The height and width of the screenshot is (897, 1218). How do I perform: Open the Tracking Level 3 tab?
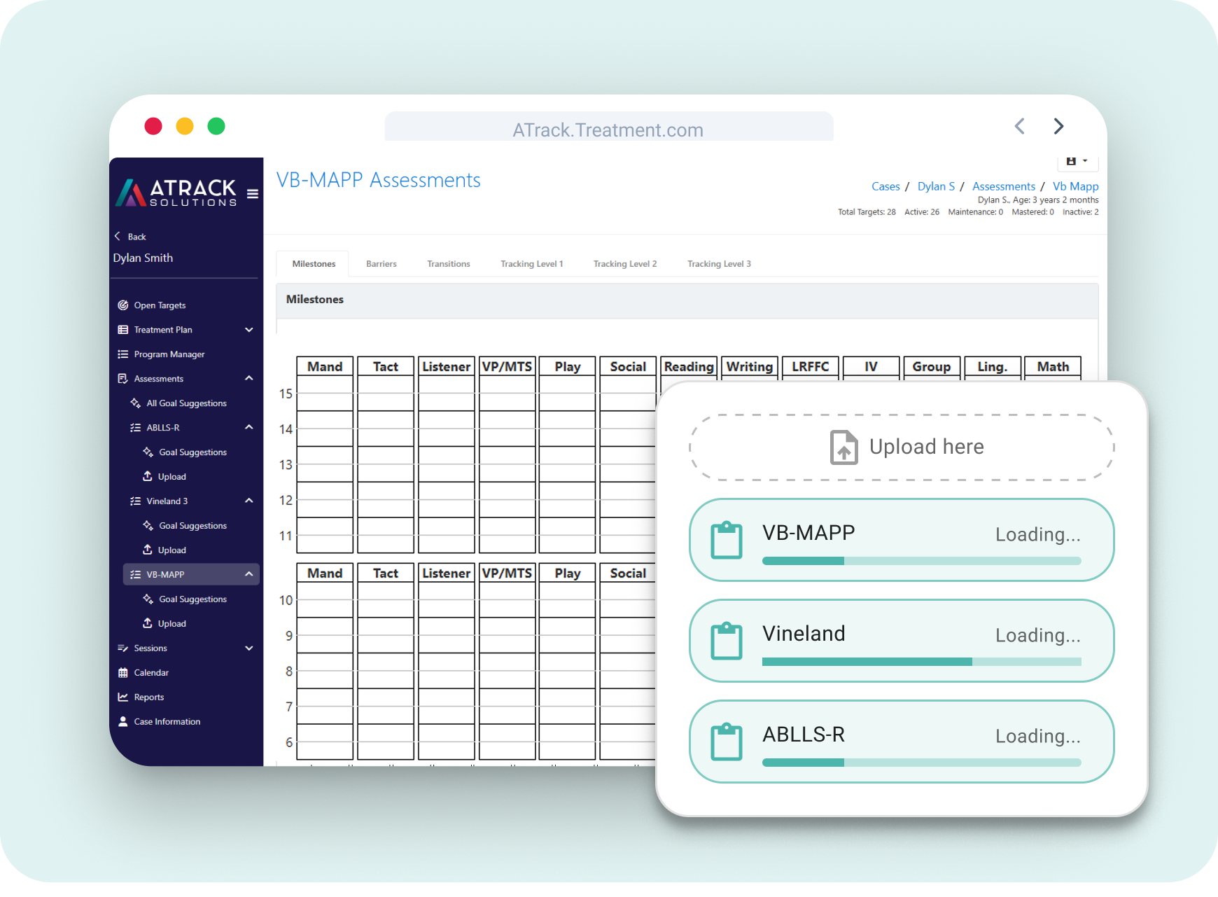pyautogui.click(x=719, y=264)
